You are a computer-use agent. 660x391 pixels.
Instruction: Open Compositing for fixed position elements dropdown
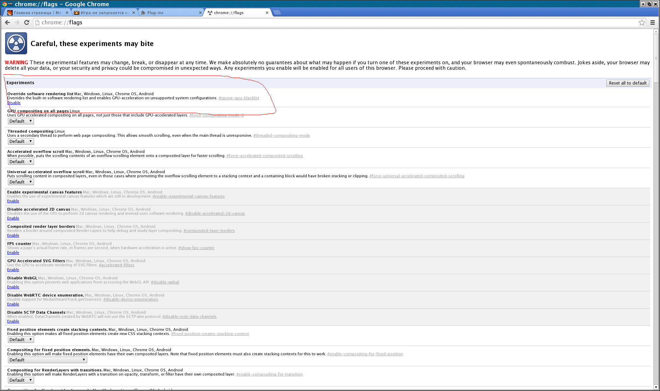pyautogui.click(x=47, y=360)
